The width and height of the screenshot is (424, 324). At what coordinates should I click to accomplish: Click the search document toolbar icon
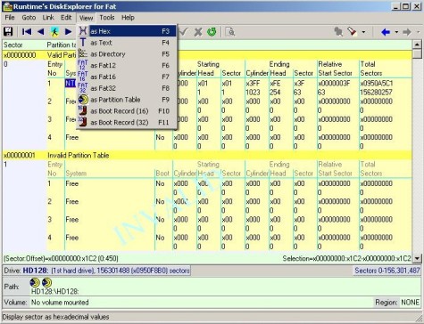click(x=230, y=32)
